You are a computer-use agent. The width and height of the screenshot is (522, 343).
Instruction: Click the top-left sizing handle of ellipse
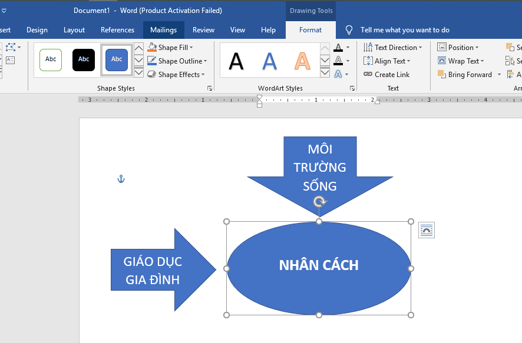(226, 221)
